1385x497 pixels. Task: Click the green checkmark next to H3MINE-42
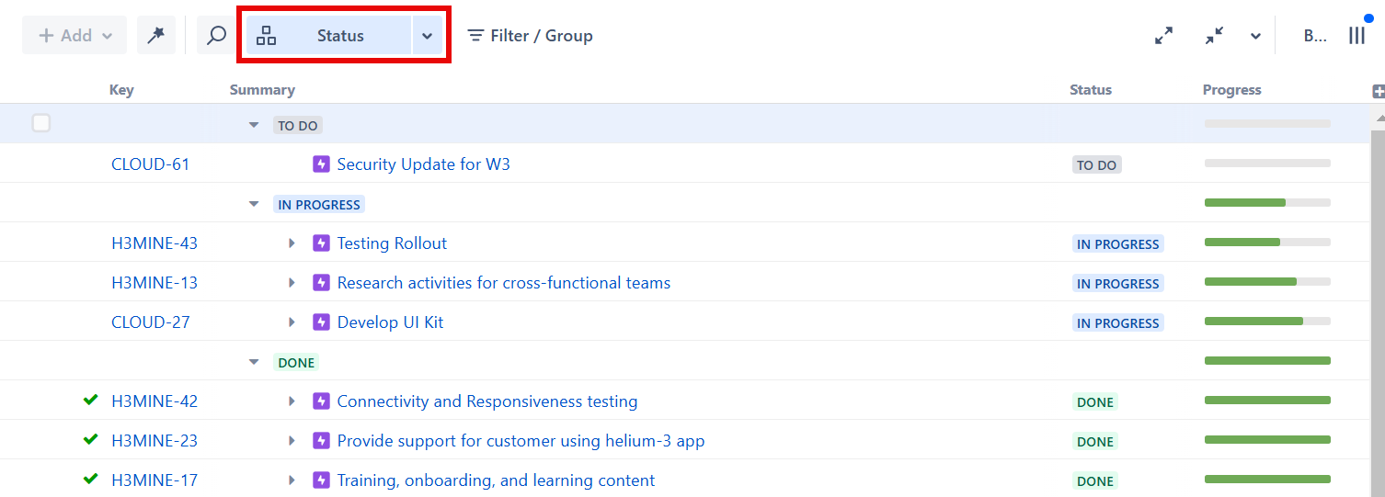(x=90, y=401)
